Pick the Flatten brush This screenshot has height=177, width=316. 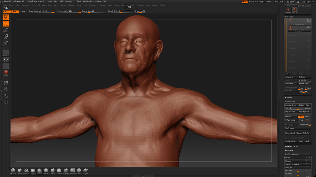point(39,171)
